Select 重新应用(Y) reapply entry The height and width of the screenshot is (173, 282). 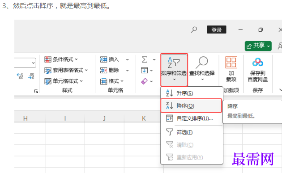[192, 157]
